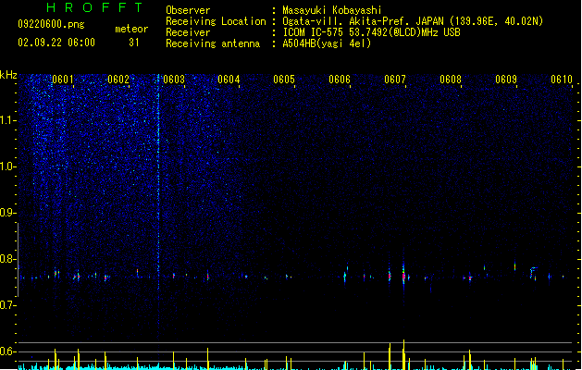Click the date stamp 02.09.22 06:00
The image size is (582, 370).
pos(56,43)
